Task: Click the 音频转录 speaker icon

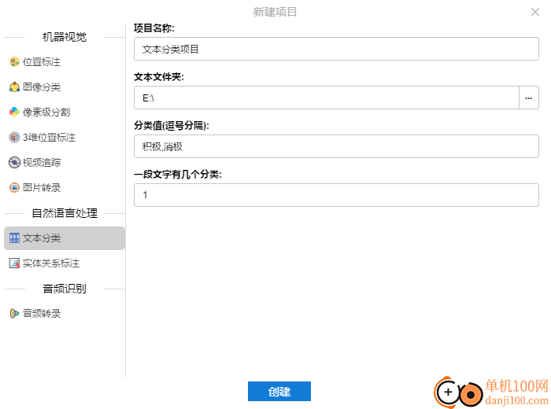Action: click(x=14, y=314)
